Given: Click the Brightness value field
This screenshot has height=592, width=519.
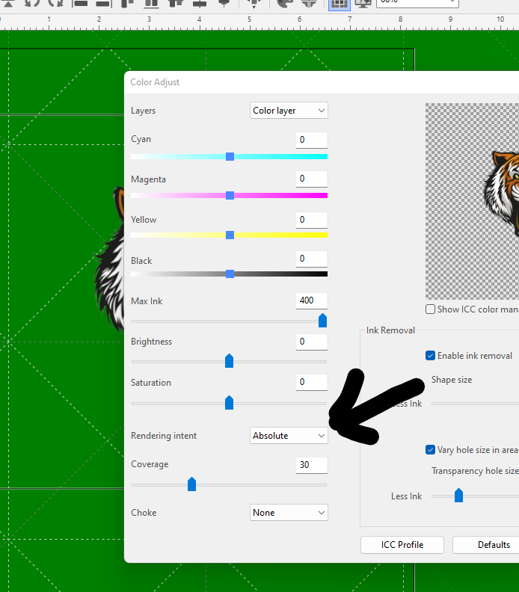Looking at the screenshot, I should pos(312,342).
